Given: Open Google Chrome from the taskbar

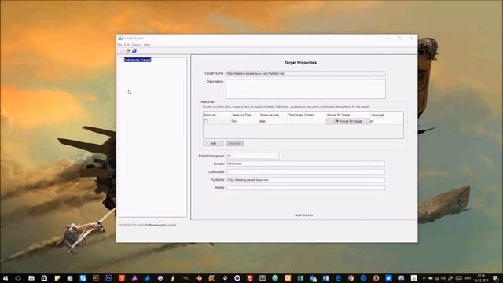Looking at the screenshot, I should [x=351, y=278].
